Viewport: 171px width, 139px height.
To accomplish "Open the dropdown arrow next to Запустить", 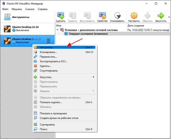I will [x=169, y=17].
